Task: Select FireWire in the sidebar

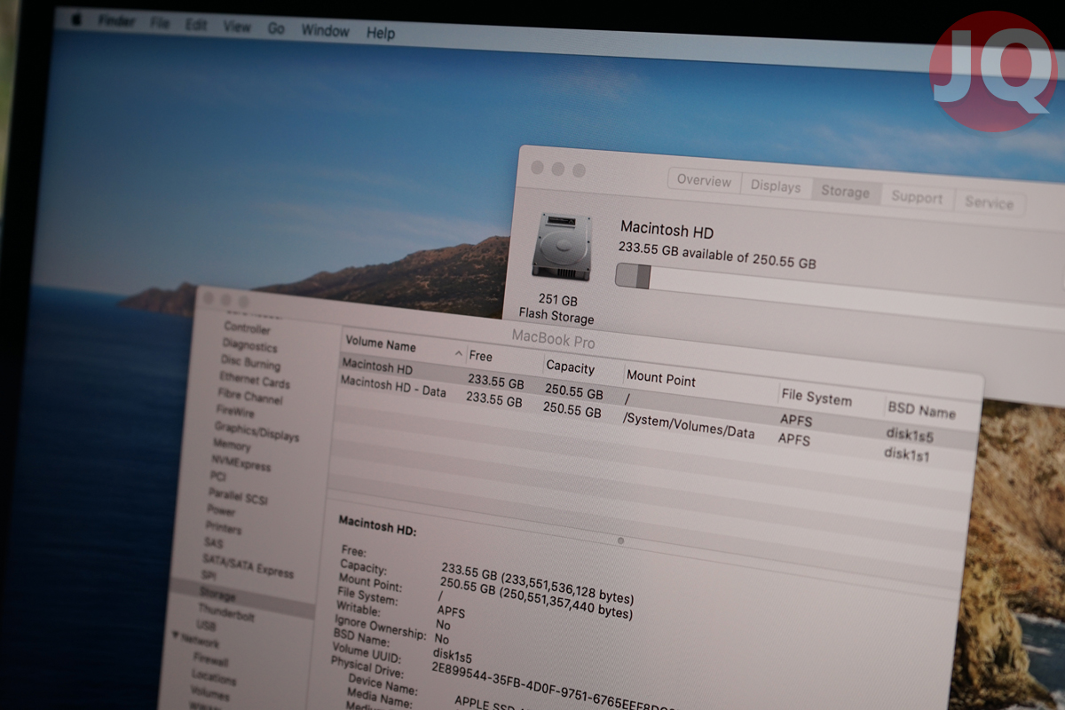Action: pyautogui.click(x=235, y=412)
